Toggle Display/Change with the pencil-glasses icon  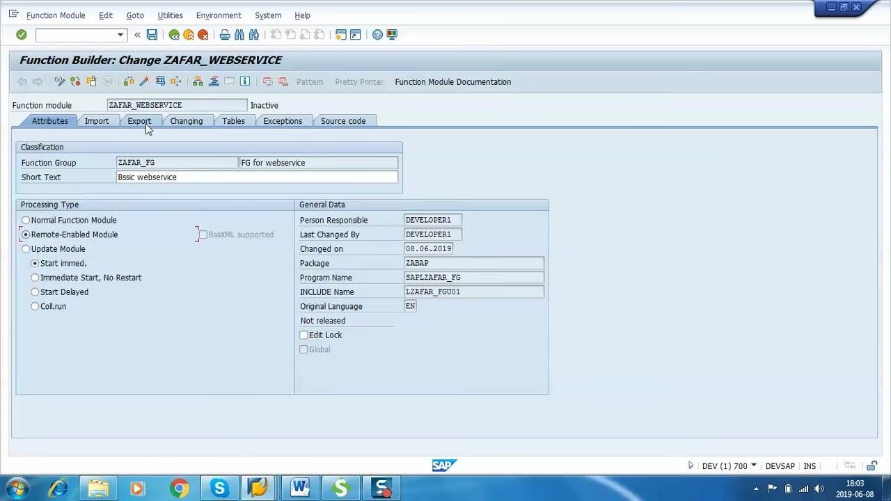(60, 82)
